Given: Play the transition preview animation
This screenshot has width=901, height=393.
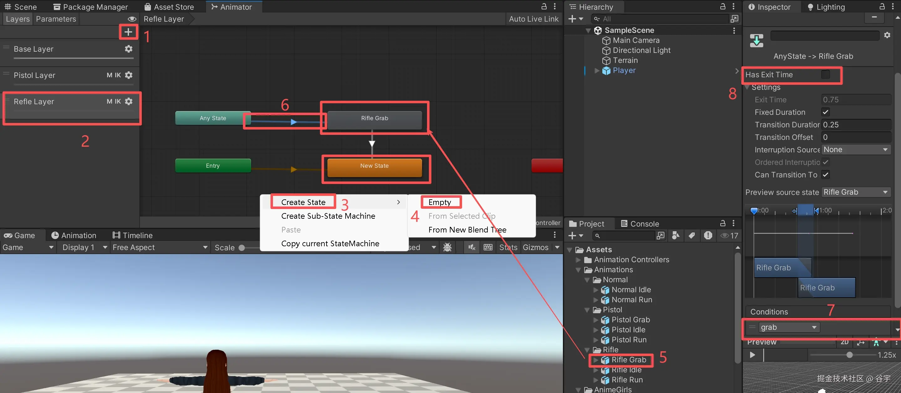Looking at the screenshot, I should click(752, 355).
